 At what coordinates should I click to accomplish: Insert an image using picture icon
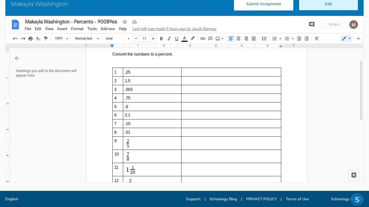point(218,39)
